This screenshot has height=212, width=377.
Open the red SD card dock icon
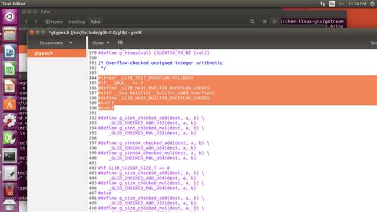pyautogui.click(x=9, y=191)
